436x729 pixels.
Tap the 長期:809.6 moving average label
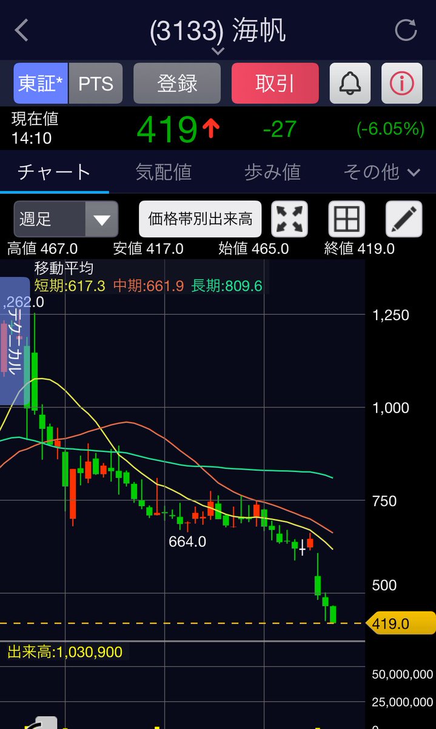point(227,286)
